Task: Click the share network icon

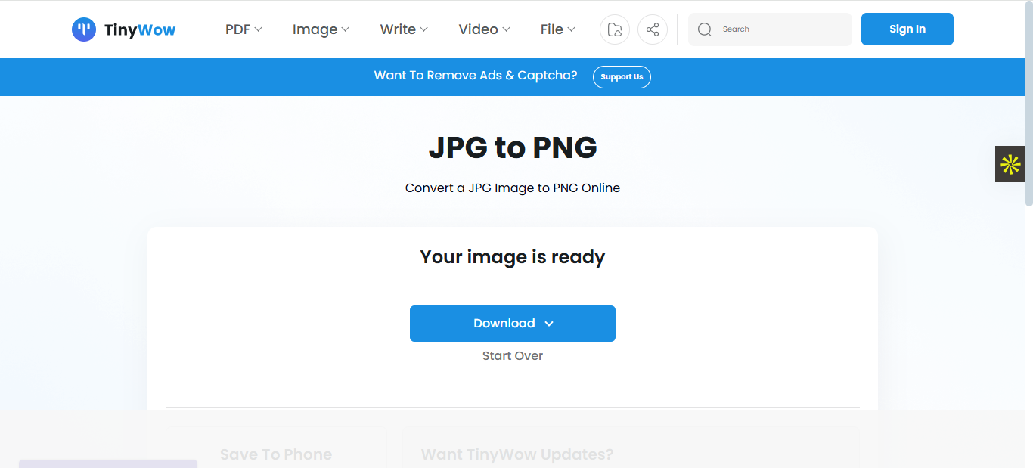Action: click(x=652, y=29)
